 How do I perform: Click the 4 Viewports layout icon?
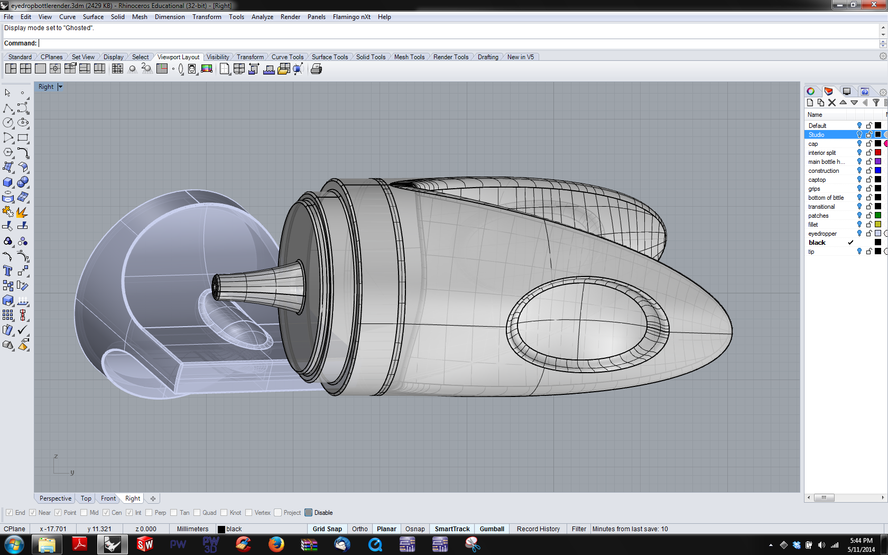click(25, 69)
